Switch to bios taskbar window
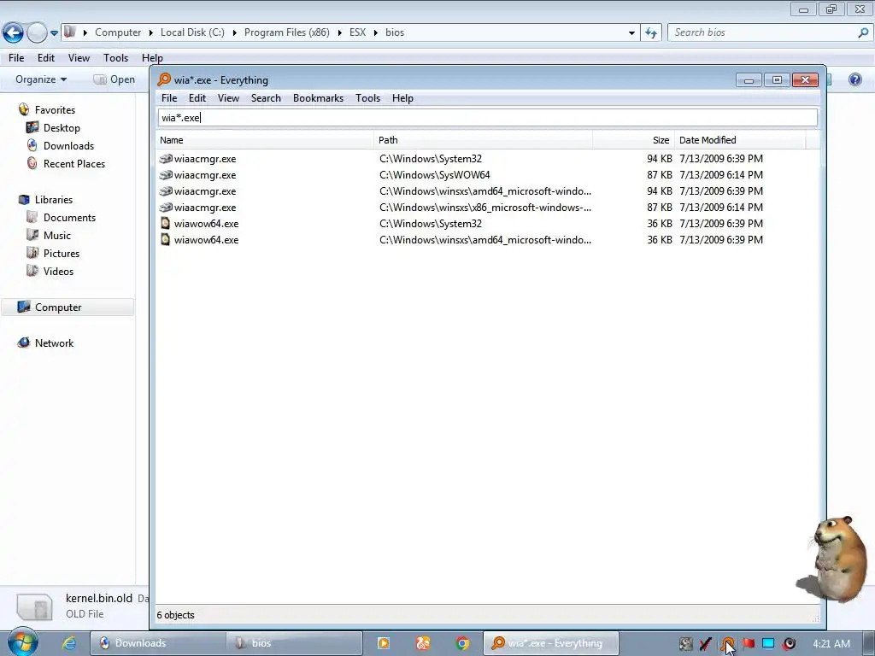875x656 pixels. 294,643
